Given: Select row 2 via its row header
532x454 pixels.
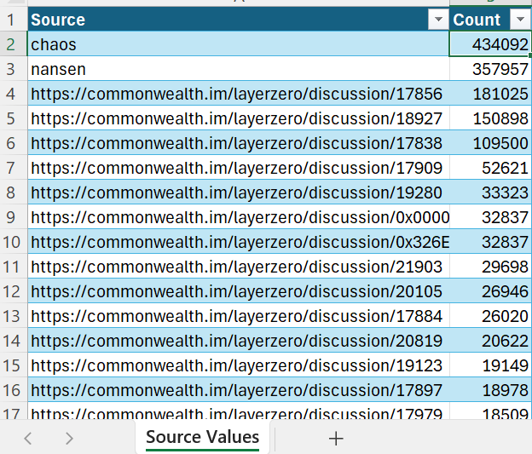Looking at the screenshot, I should coord(14,44).
